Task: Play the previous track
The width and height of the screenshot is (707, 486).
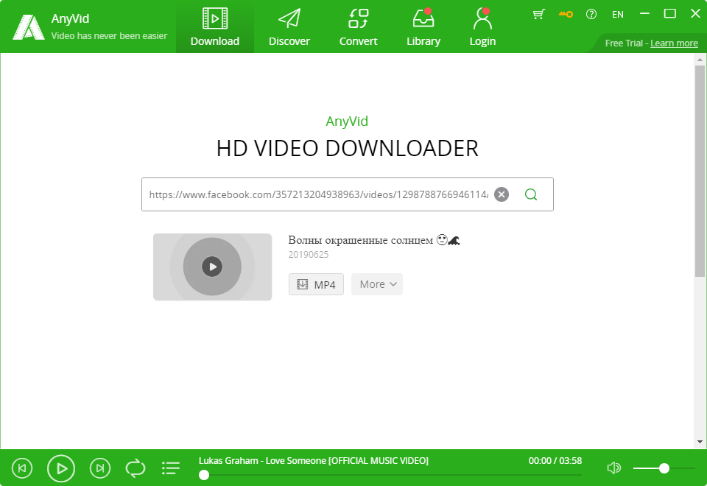Action: [x=22, y=468]
